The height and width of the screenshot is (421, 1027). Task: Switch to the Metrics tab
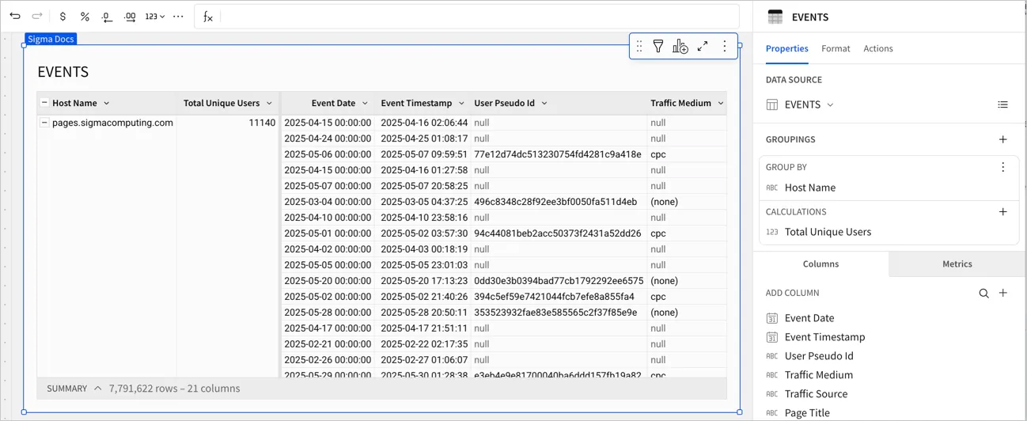coord(957,264)
